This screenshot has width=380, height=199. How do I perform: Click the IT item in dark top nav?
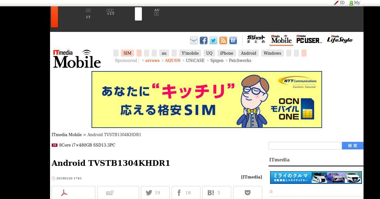tap(88, 17)
